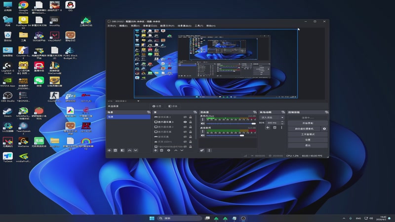The width and height of the screenshot is (395, 222).
Task: Toggle lock on 显示器采集 3 source
Action: 191,122
